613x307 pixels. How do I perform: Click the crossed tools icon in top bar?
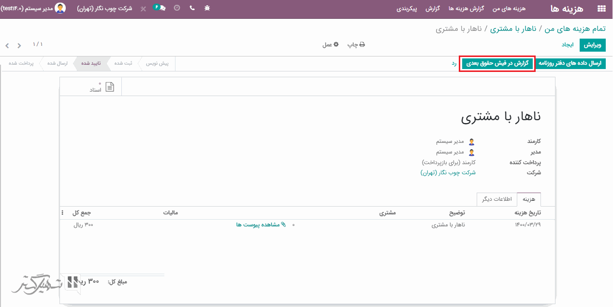click(x=143, y=9)
